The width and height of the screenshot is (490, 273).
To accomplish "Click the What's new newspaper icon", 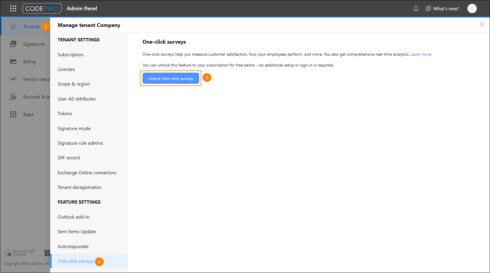I will [x=428, y=8].
